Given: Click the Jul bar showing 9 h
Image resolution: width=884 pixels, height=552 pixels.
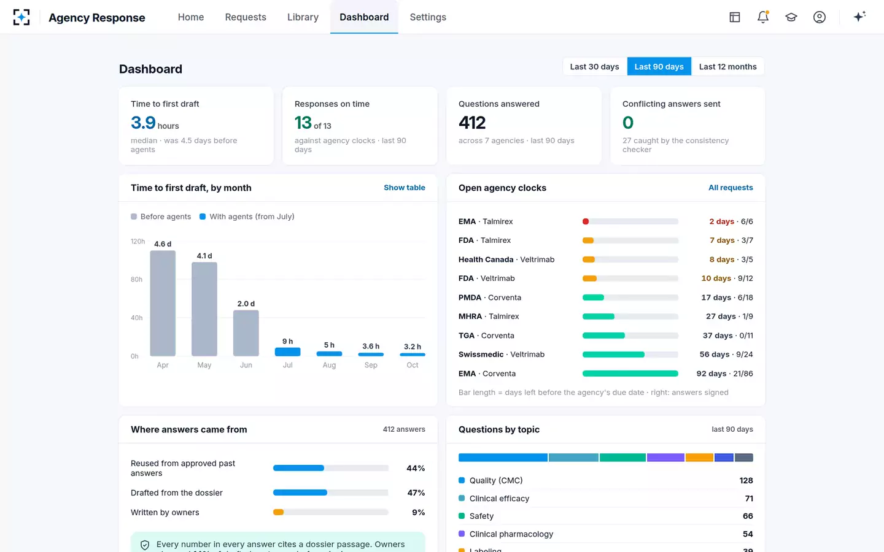Looking at the screenshot, I should coord(287,352).
